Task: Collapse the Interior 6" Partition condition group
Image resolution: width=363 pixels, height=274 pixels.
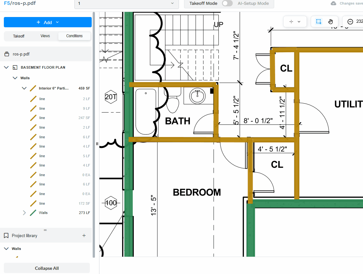Action: (x=24, y=88)
